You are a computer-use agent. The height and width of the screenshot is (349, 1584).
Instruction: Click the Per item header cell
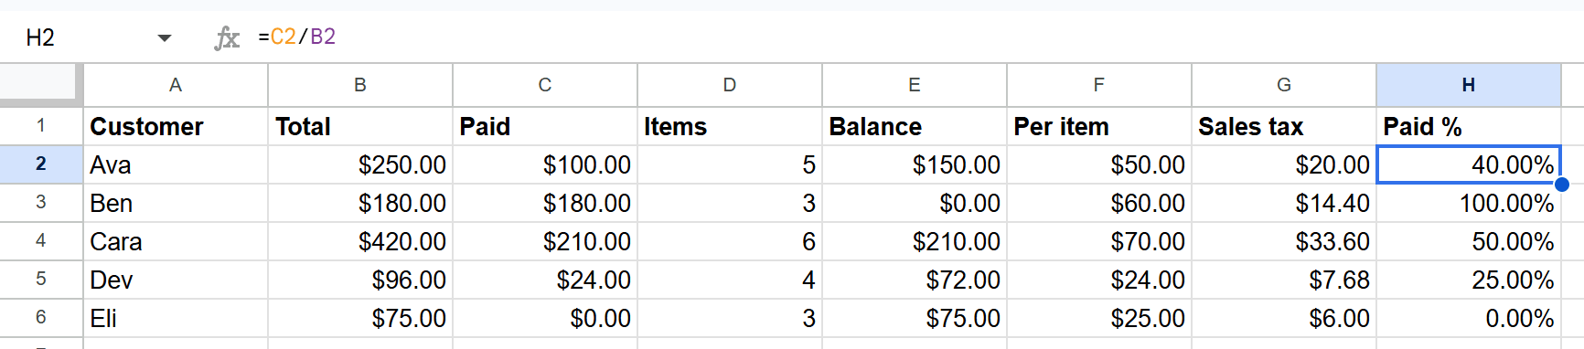[1099, 126]
